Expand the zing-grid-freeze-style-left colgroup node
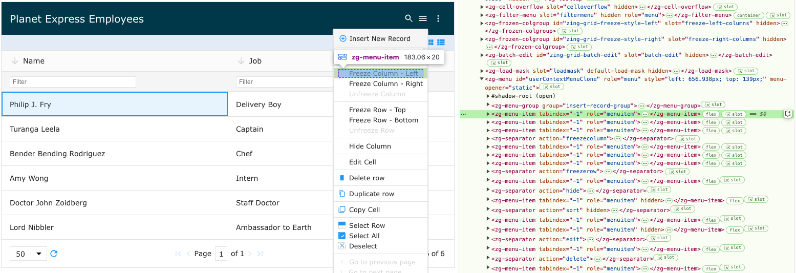This screenshot has width=796, height=273. pos(482,24)
